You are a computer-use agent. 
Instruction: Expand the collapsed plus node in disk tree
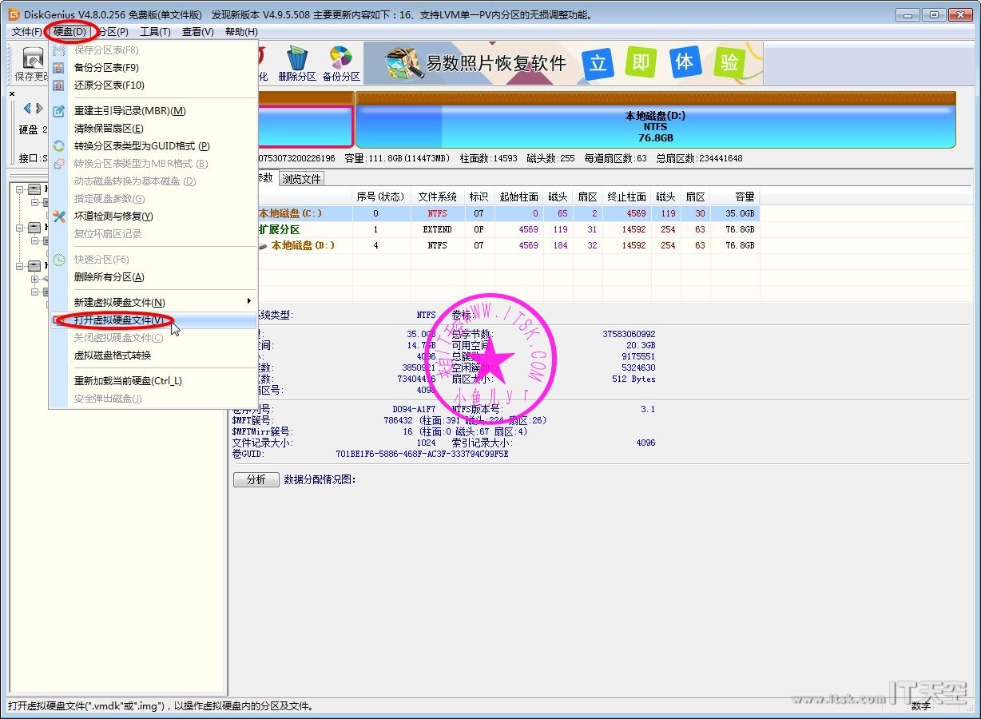[34, 280]
